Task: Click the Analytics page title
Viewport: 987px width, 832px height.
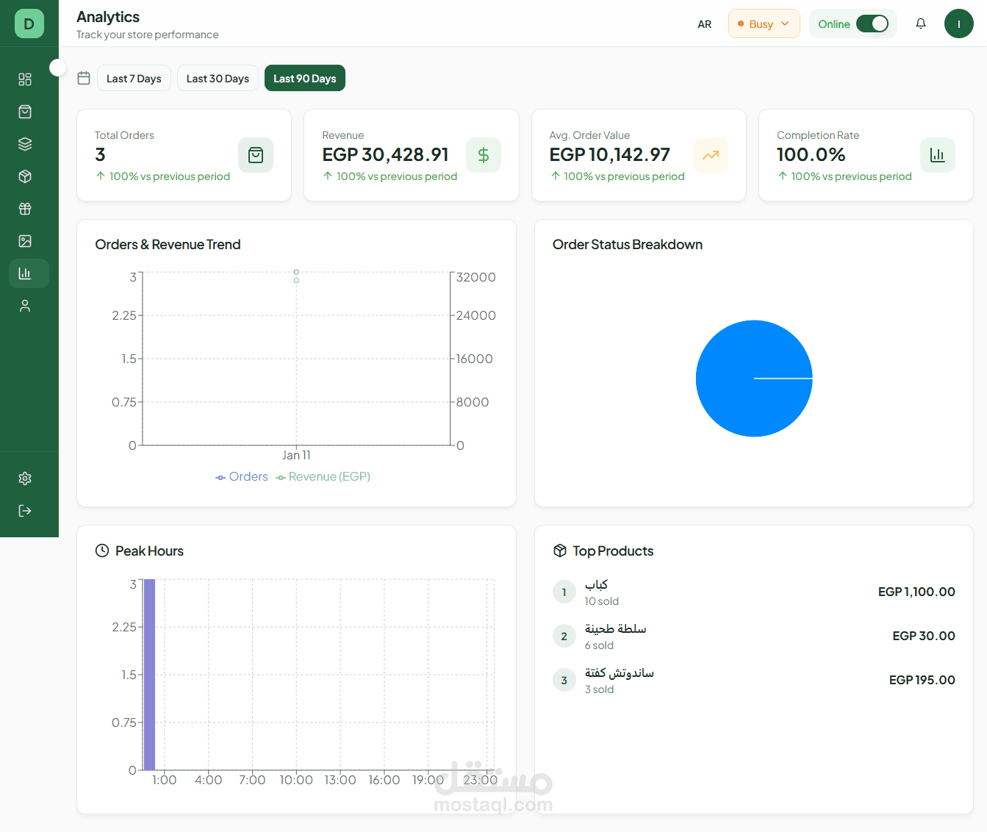Action: tap(108, 17)
